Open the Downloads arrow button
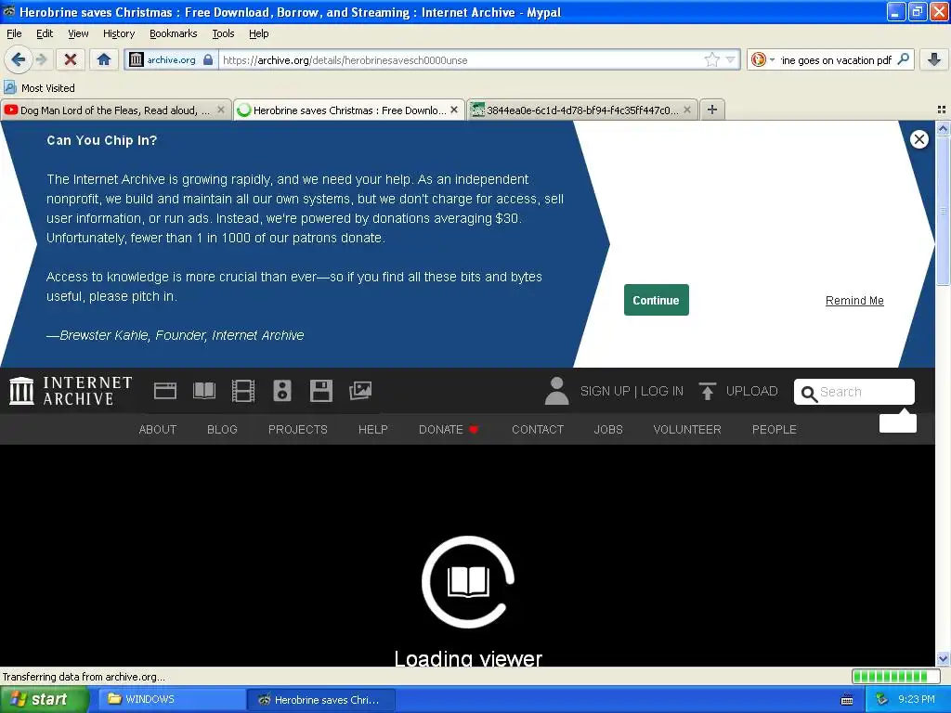 (x=934, y=59)
